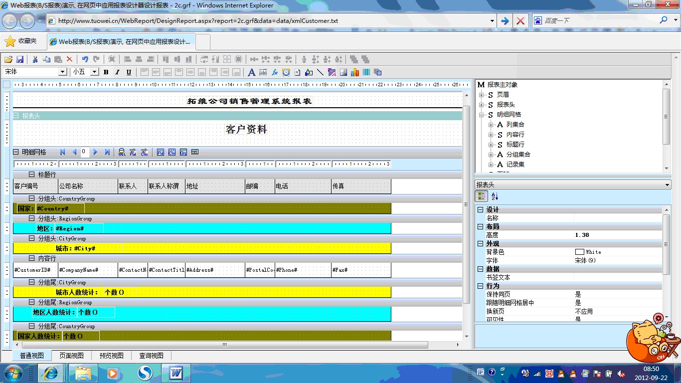Insert a barcode using the barcode icon

(x=366, y=72)
